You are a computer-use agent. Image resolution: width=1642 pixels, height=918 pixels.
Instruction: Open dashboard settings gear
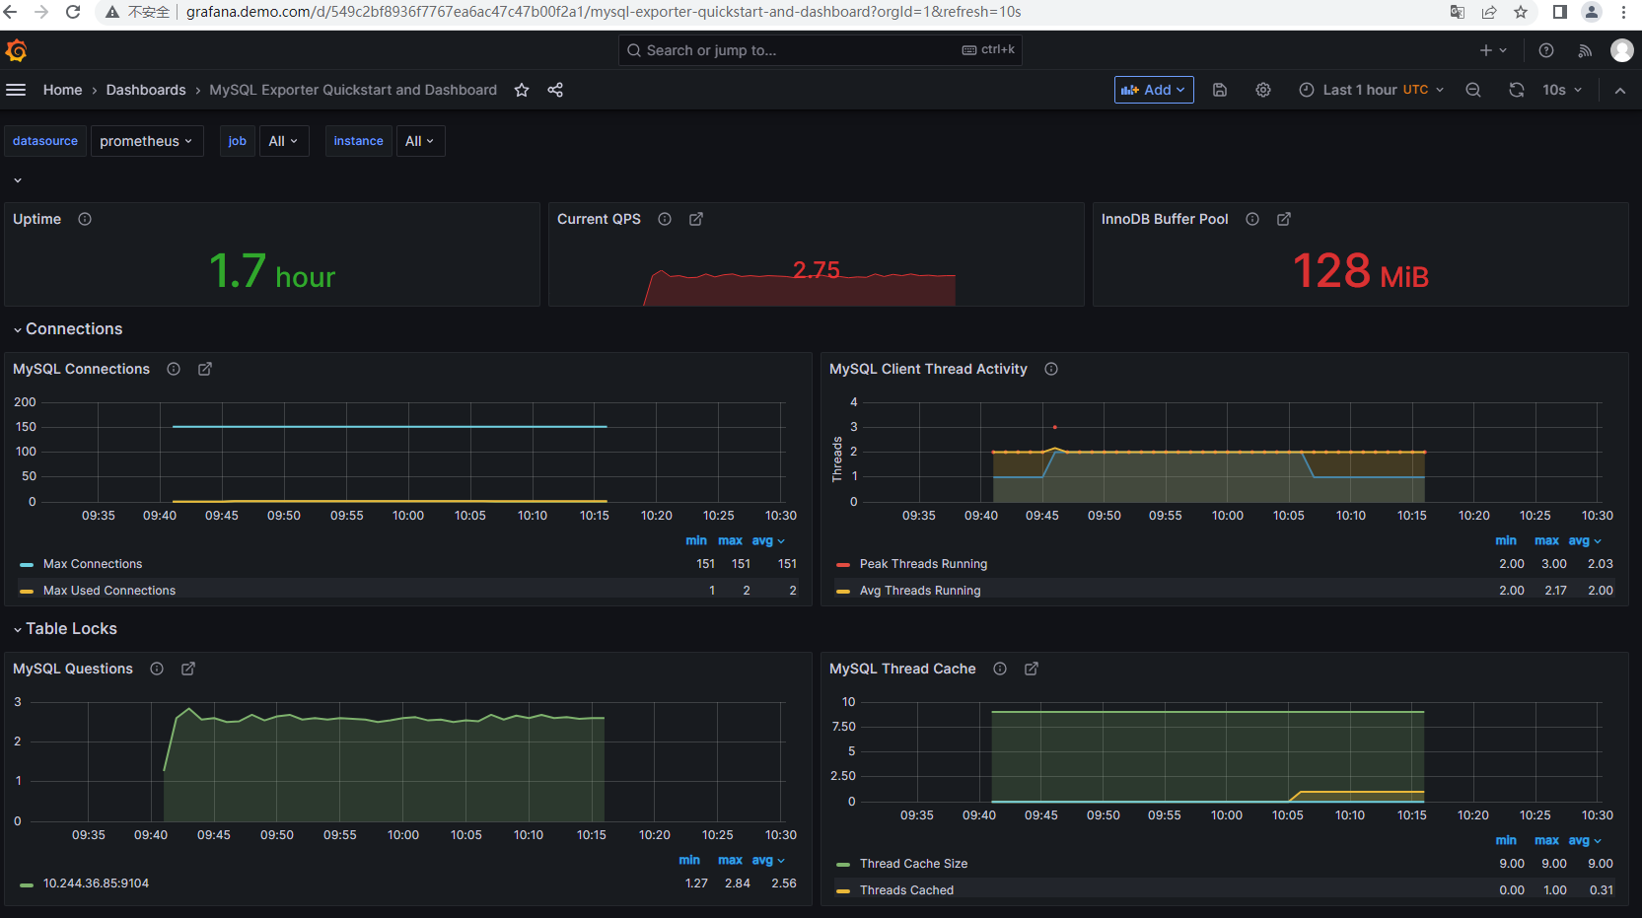click(x=1263, y=90)
